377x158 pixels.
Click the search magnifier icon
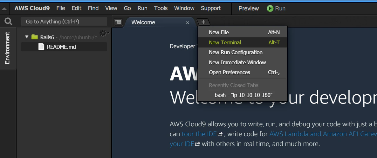pyautogui.click(x=8, y=22)
